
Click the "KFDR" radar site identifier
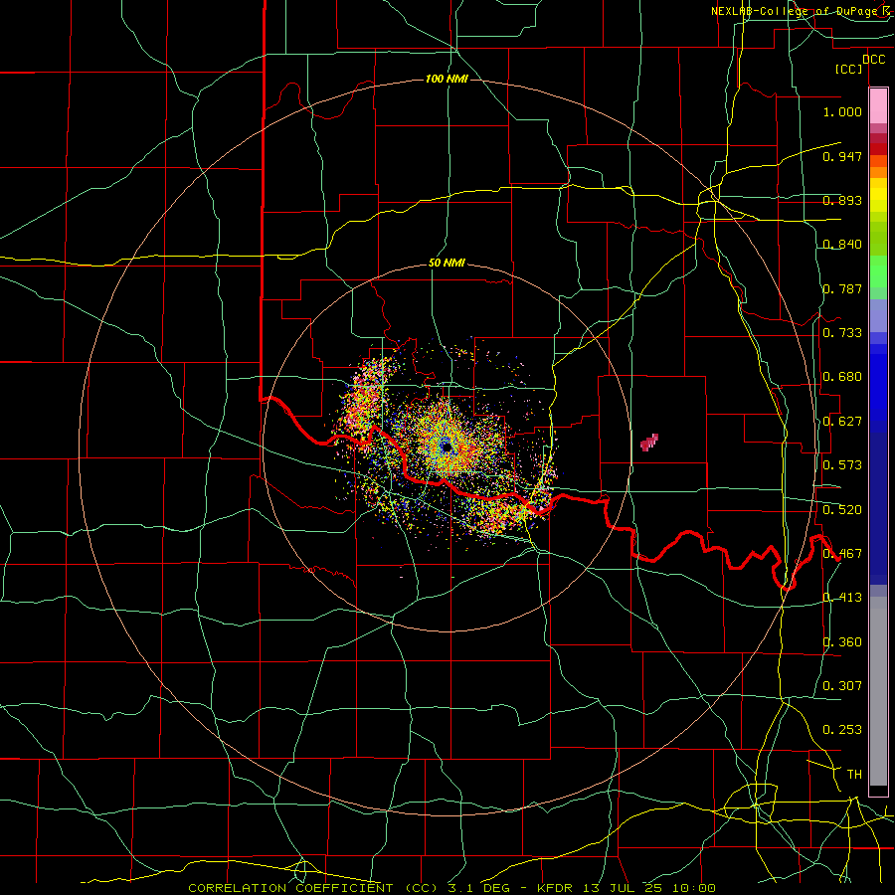tap(554, 888)
